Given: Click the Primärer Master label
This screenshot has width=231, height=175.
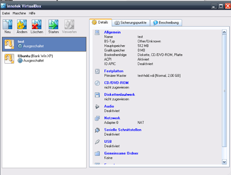Looking at the screenshot, I should (x=115, y=76).
